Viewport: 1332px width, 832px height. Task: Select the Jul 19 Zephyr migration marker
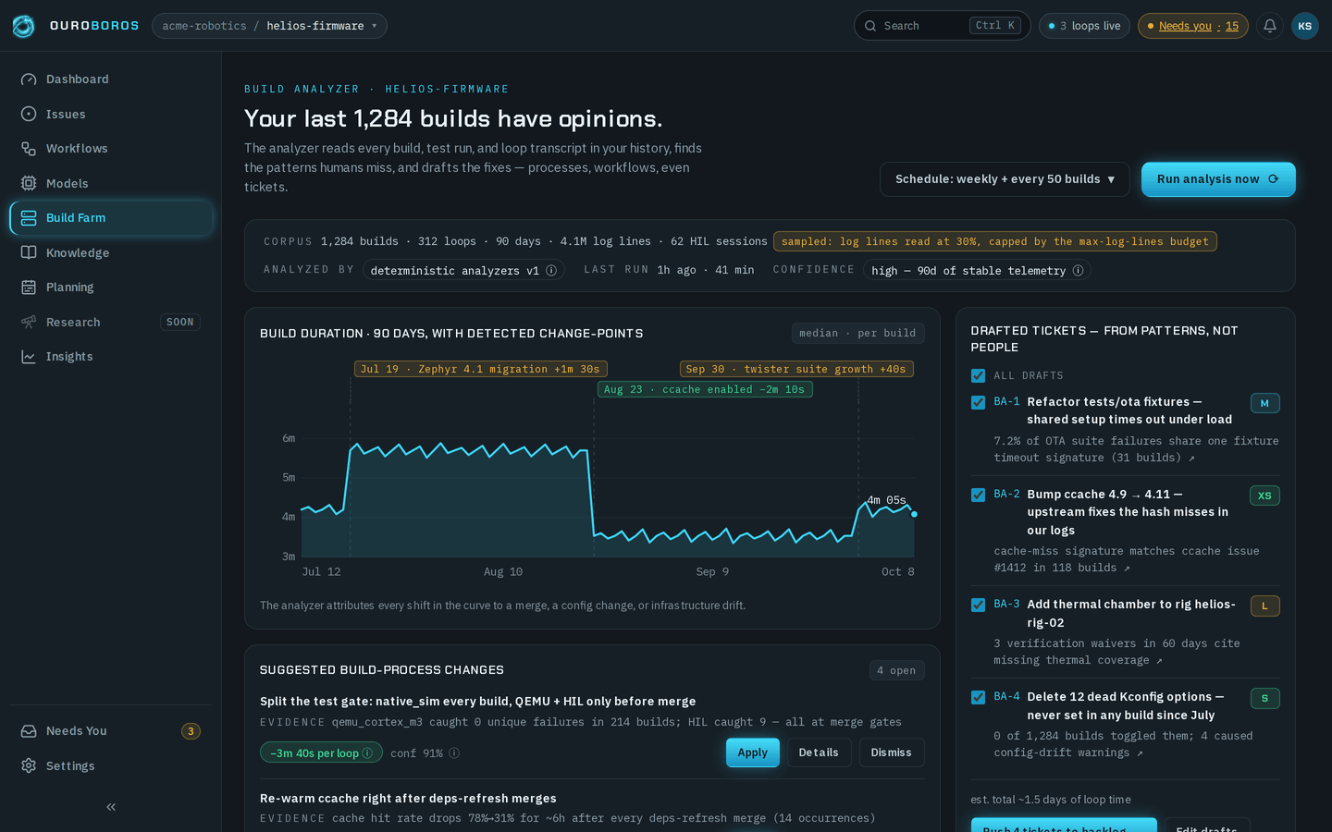pos(480,369)
